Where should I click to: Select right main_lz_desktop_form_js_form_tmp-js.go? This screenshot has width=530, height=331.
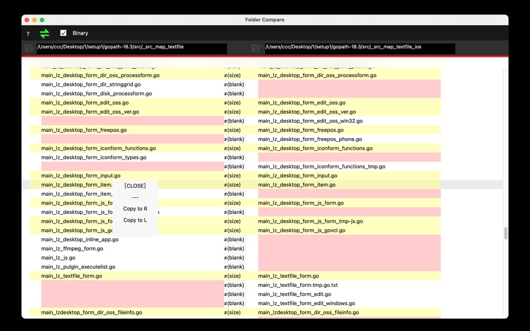[x=310, y=221]
